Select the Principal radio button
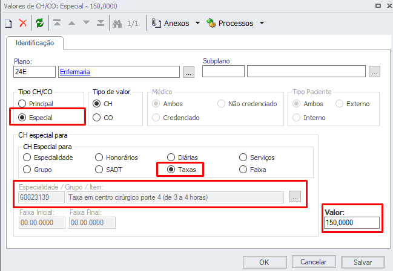Image resolution: width=393 pixels, height=271 pixels. click(x=22, y=103)
